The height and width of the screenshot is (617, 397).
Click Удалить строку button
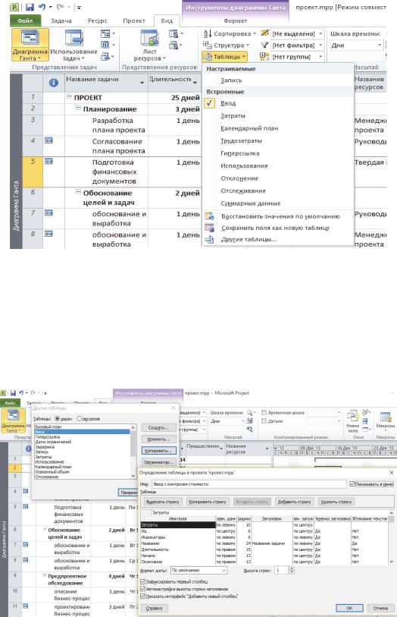[x=336, y=502]
